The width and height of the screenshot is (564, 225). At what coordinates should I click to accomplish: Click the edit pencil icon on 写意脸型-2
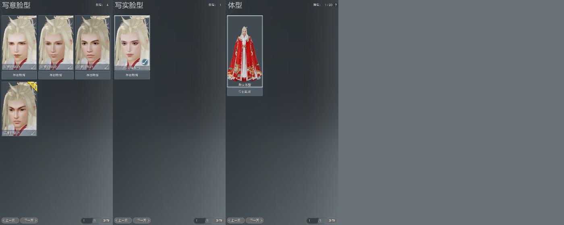coord(70,67)
